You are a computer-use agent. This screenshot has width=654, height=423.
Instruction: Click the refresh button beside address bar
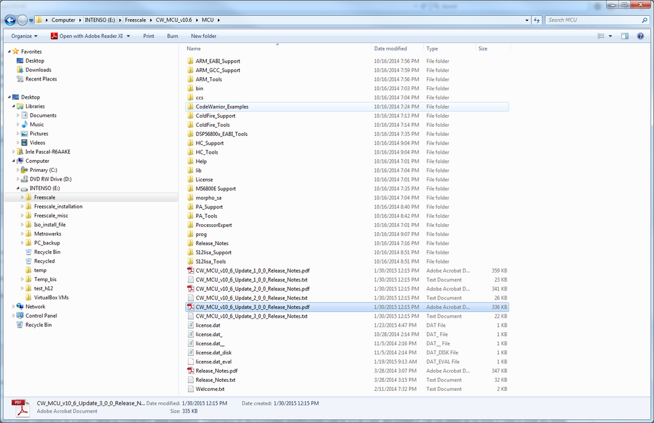coord(537,20)
